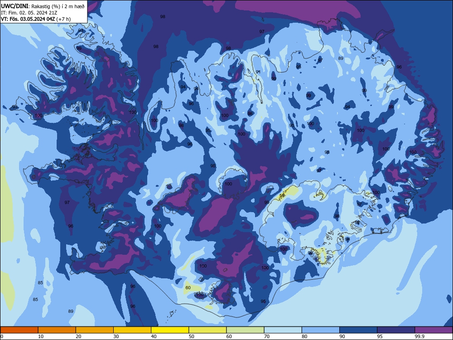Screen dimensions: 453x340
Task: Click the sky blue 80–90 legend swatch
Action: click(321, 330)
